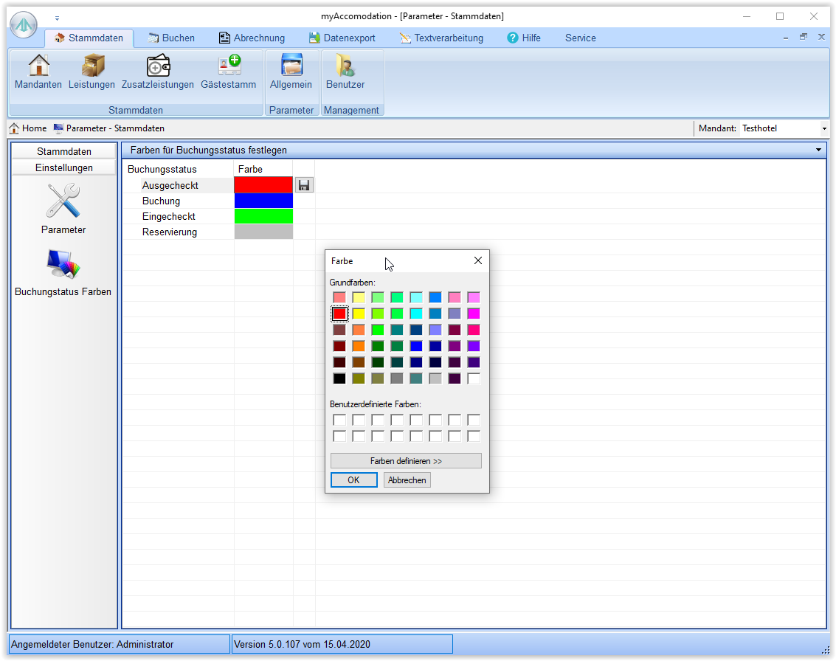Image resolution: width=836 pixels, height=661 pixels.
Task: Select Buchungstatus Farben sidebar icon
Action: pos(63,264)
